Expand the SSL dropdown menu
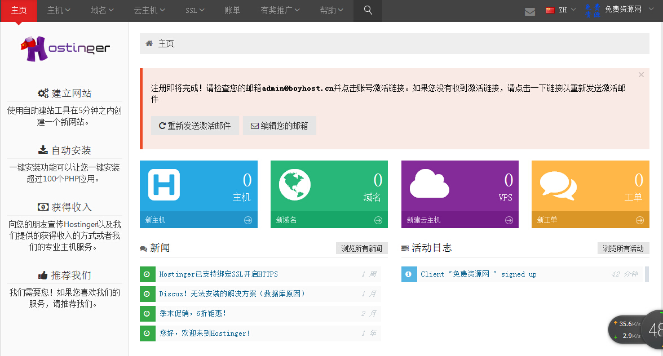This screenshot has width=663, height=356. click(x=195, y=10)
